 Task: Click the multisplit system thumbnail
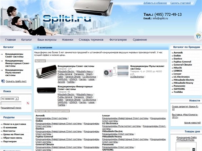pos(116,71)
